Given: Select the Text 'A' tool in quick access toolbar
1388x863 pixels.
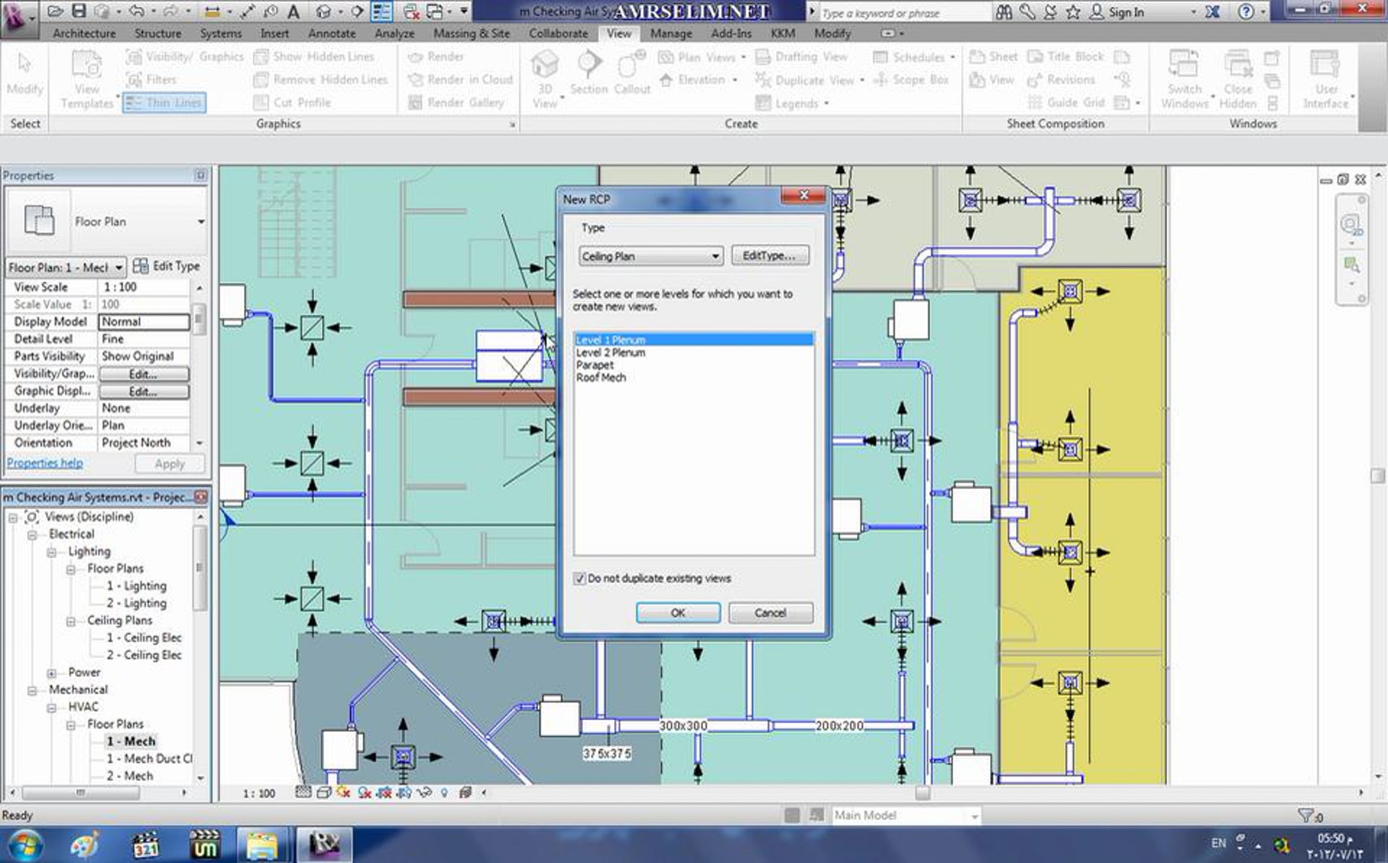Looking at the screenshot, I should (294, 11).
